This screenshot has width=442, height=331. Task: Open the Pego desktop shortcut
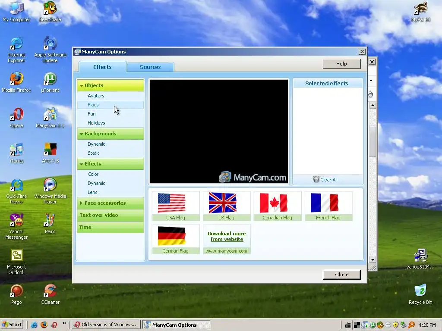(16, 294)
